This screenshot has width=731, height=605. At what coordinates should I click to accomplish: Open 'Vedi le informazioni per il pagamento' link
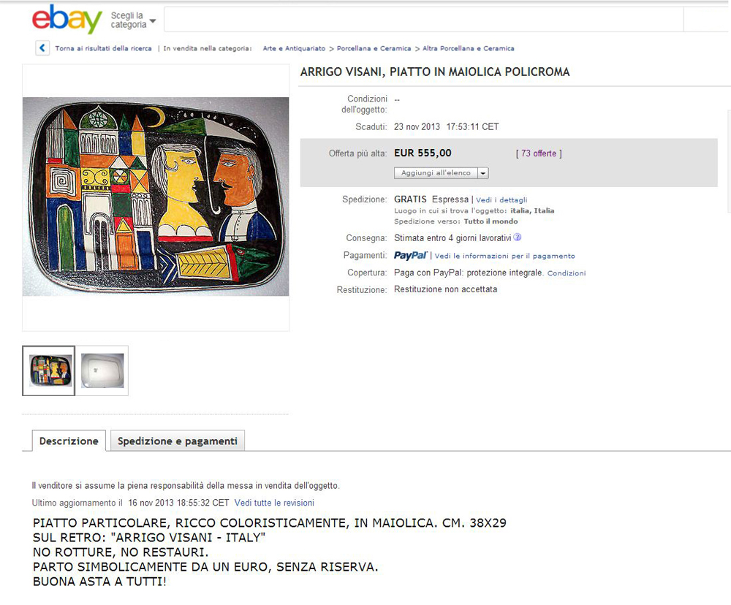click(x=505, y=256)
